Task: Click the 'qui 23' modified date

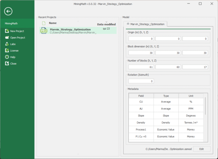Action: point(106,29)
